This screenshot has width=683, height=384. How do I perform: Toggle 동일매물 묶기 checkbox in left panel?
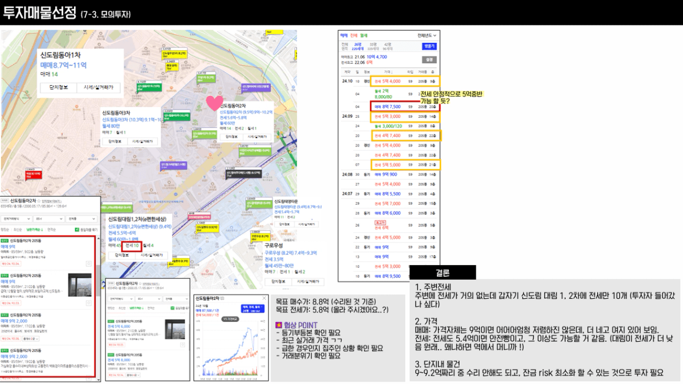pyautogui.click(x=77, y=229)
